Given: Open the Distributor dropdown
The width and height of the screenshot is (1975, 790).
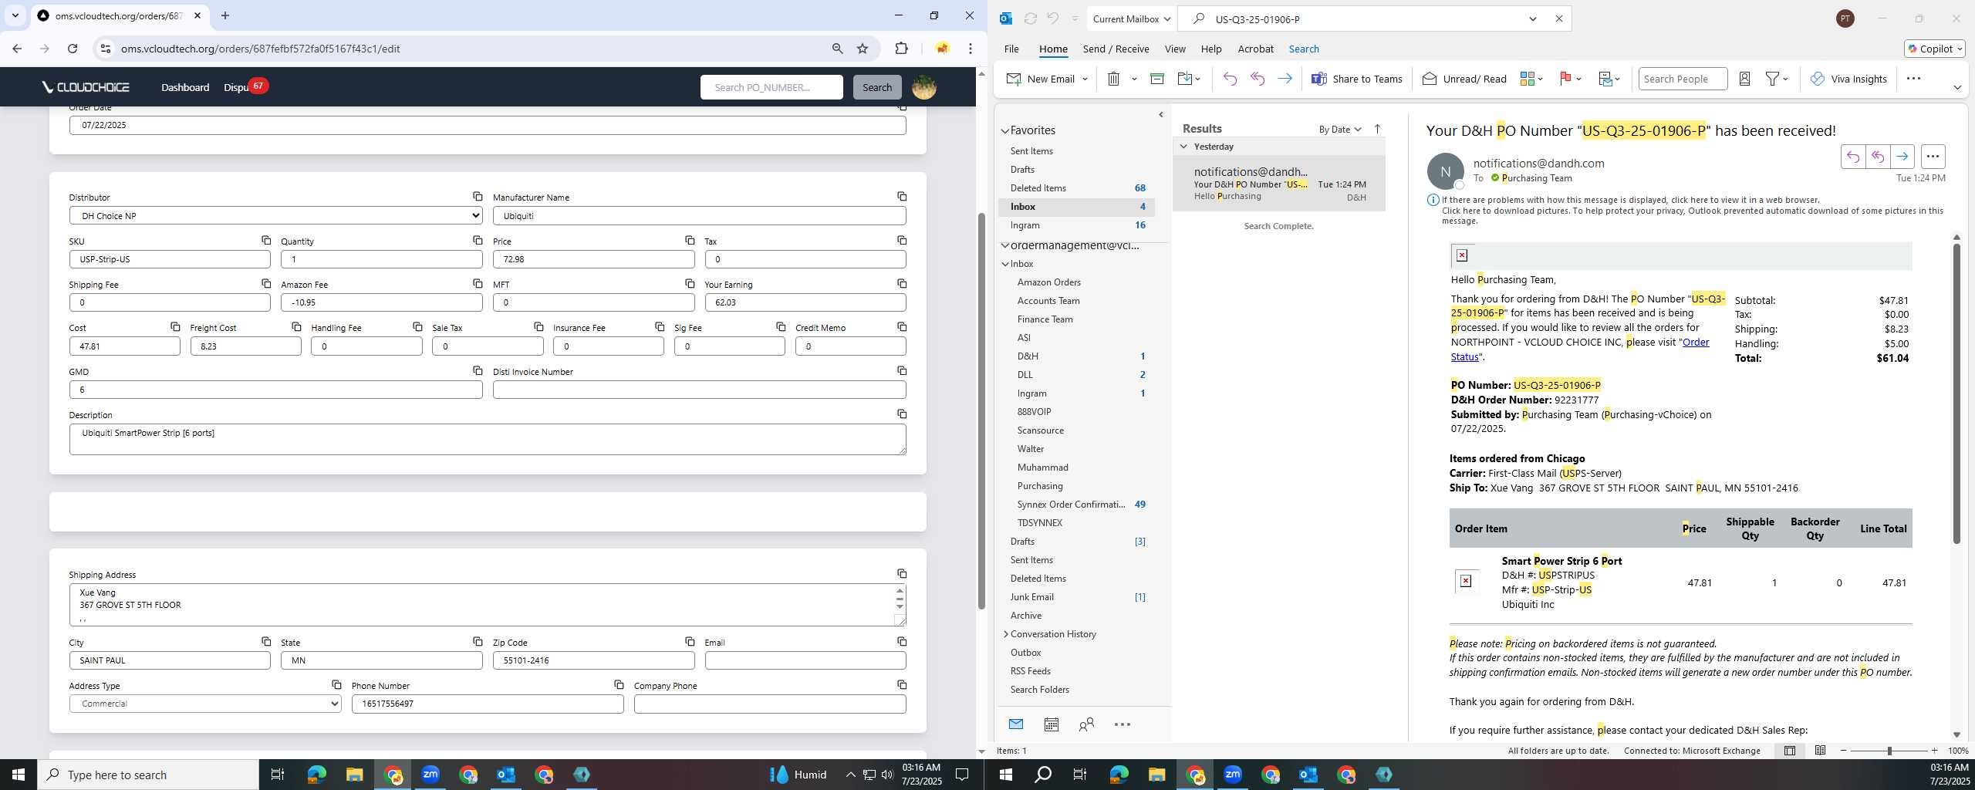Looking at the screenshot, I should click(x=276, y=216).
